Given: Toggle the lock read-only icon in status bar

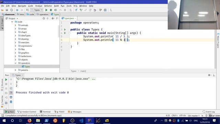Looking at the screenshot, I should coord(202,116).
